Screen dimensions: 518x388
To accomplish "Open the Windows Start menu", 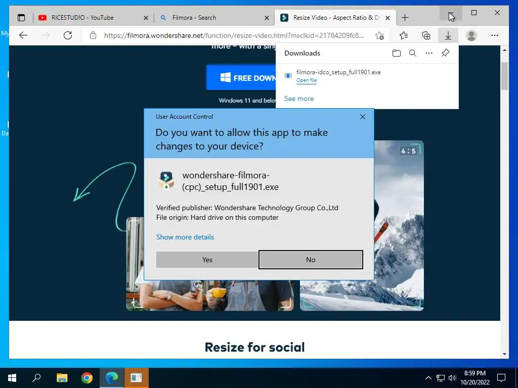I will [x=12, y=378].
